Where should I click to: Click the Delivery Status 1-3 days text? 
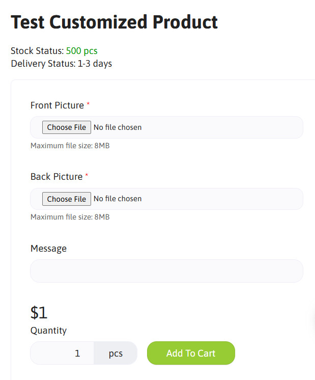61,64
